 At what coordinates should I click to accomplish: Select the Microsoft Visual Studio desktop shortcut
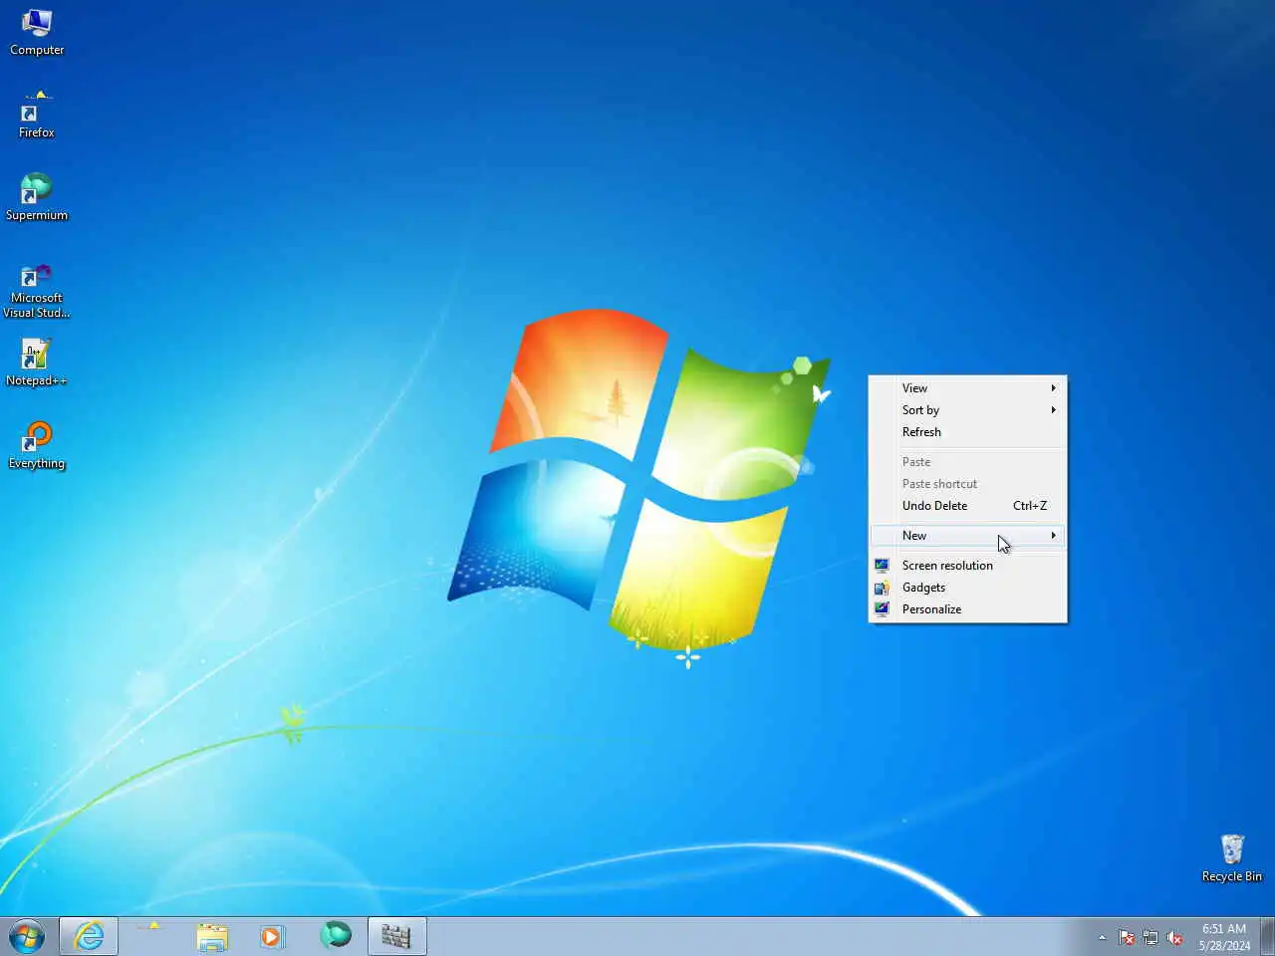(x=37, y=289)
